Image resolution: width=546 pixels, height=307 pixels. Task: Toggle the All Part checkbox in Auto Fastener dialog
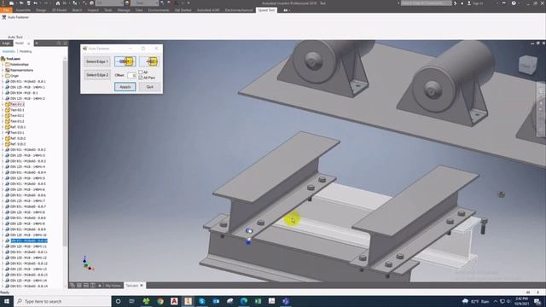(141, 78)
